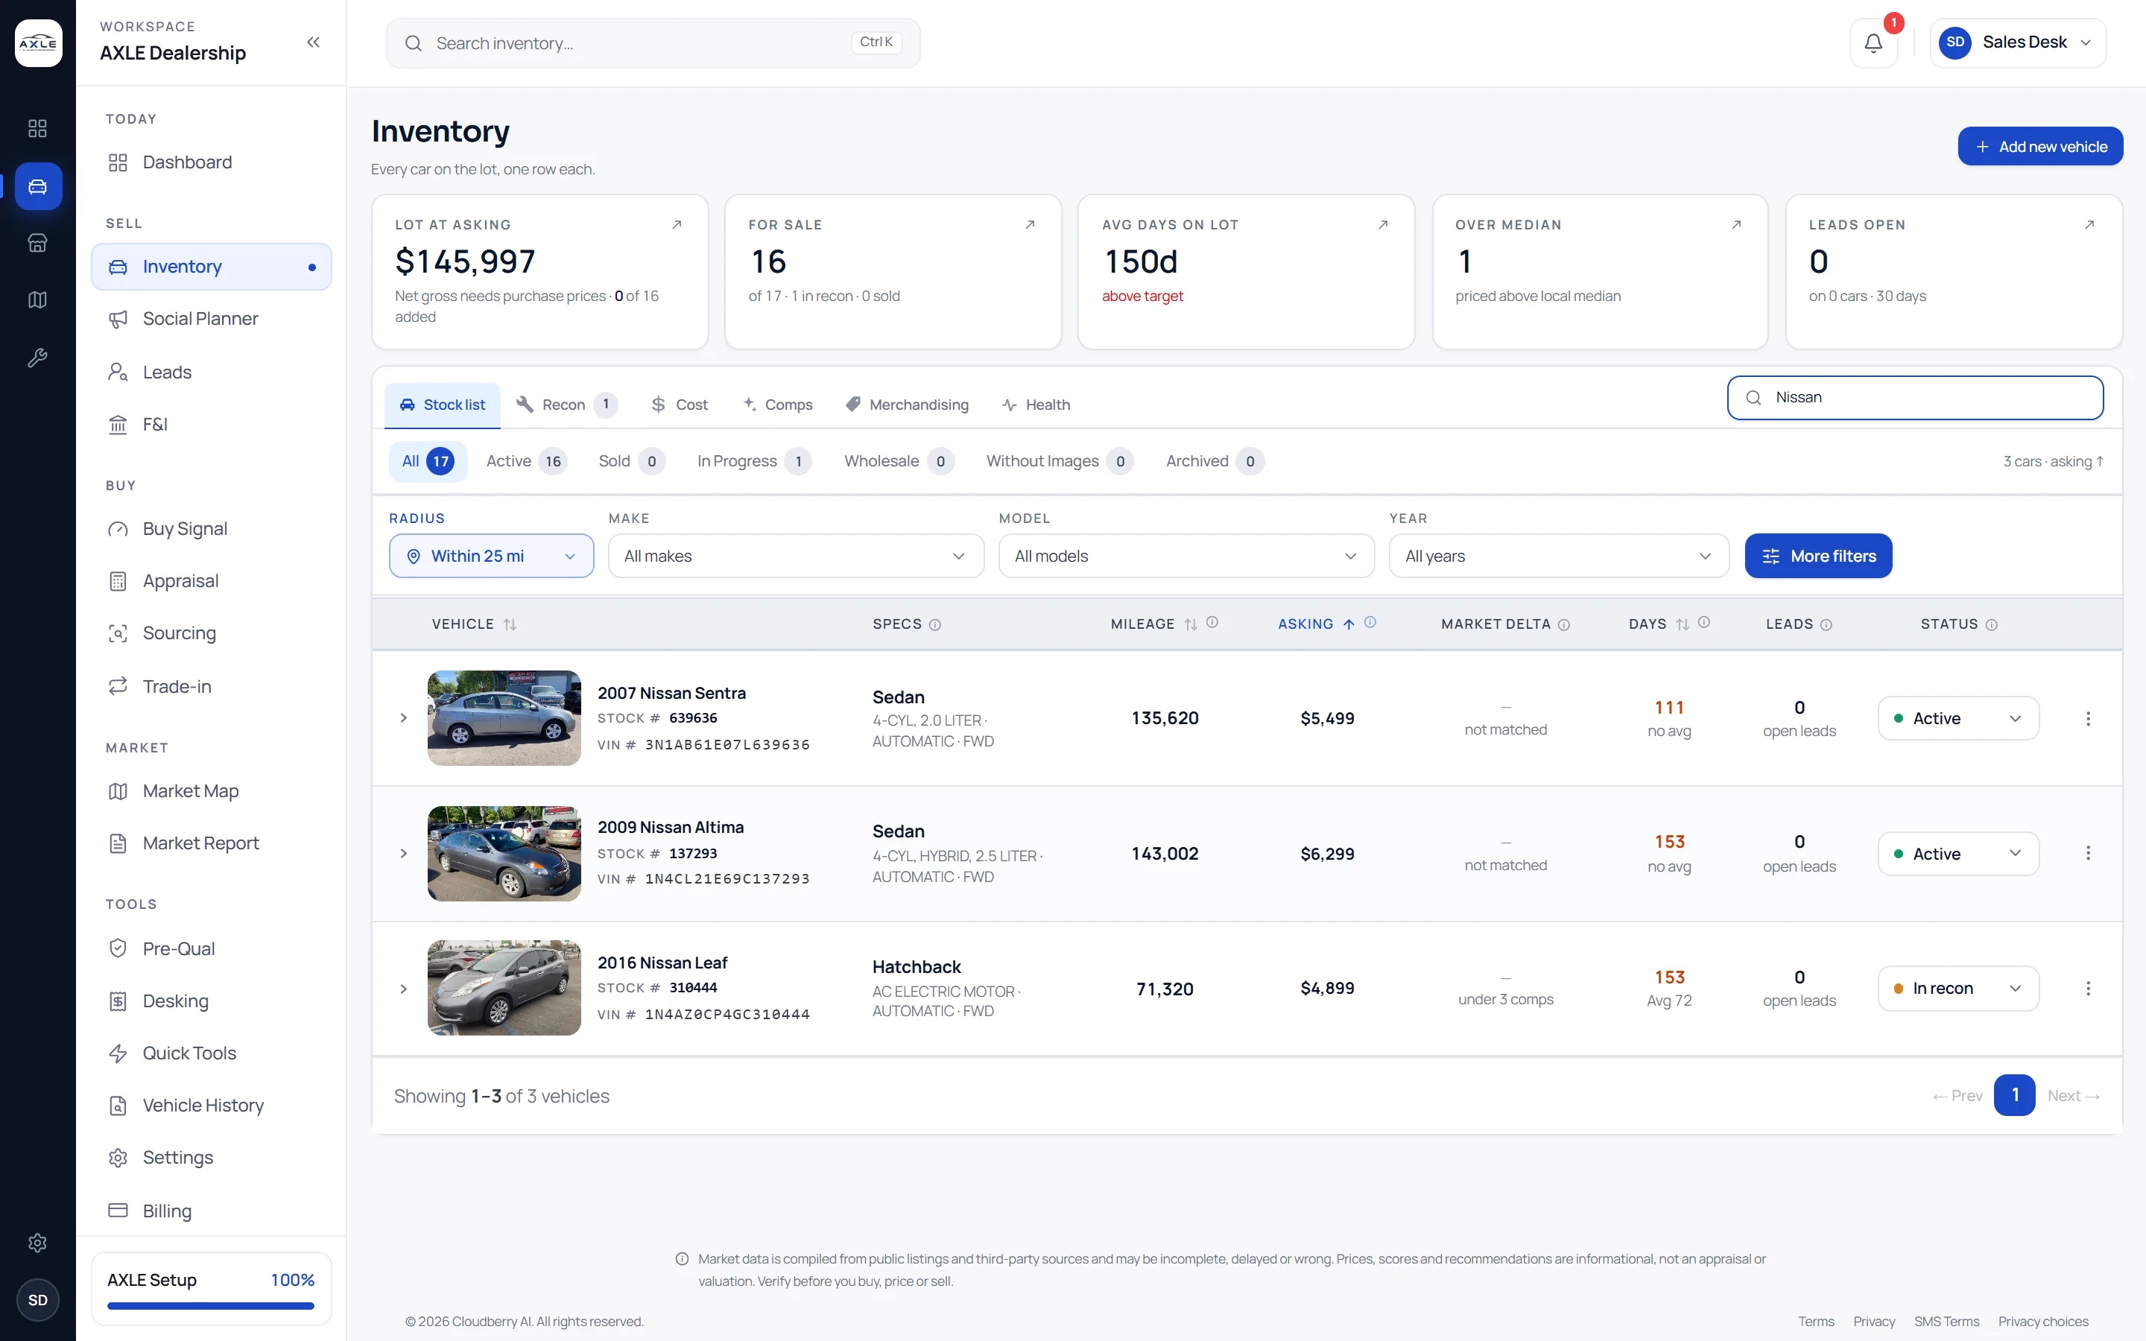Filter by Without Images chip
The height and width of the screenshot is (1341, 2146).
[1059, 461]
